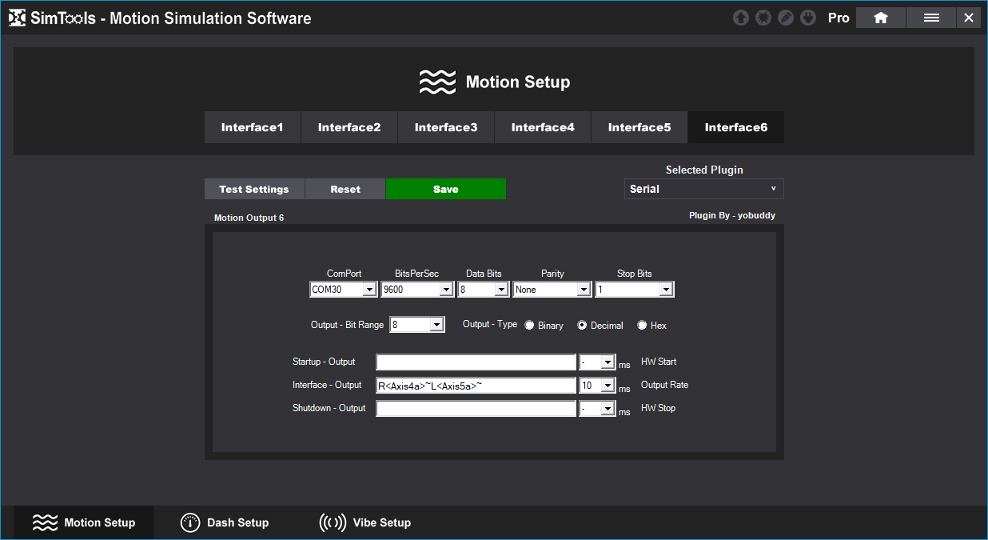The image size is (988, 540).
Task: Click the pencil editor icon in title bar
Action: coord(786,18)
